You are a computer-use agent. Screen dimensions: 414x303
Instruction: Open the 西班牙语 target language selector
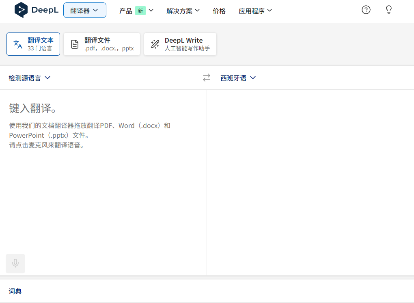[x=238, y=78]
